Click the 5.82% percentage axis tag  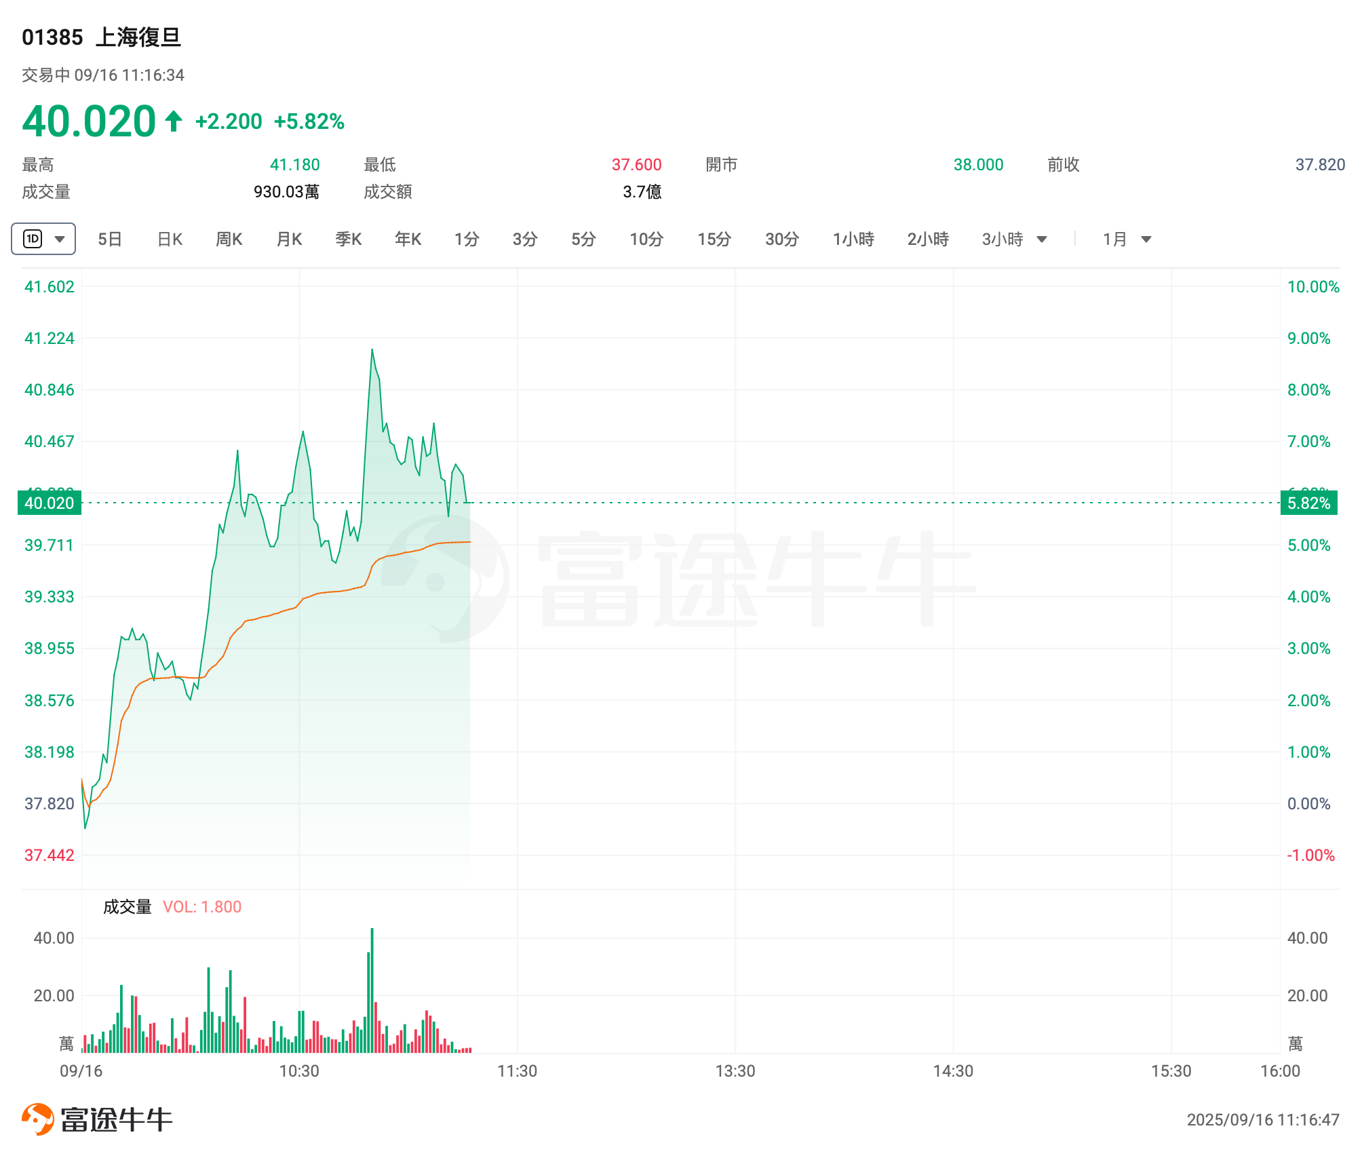coord(1308,503)
